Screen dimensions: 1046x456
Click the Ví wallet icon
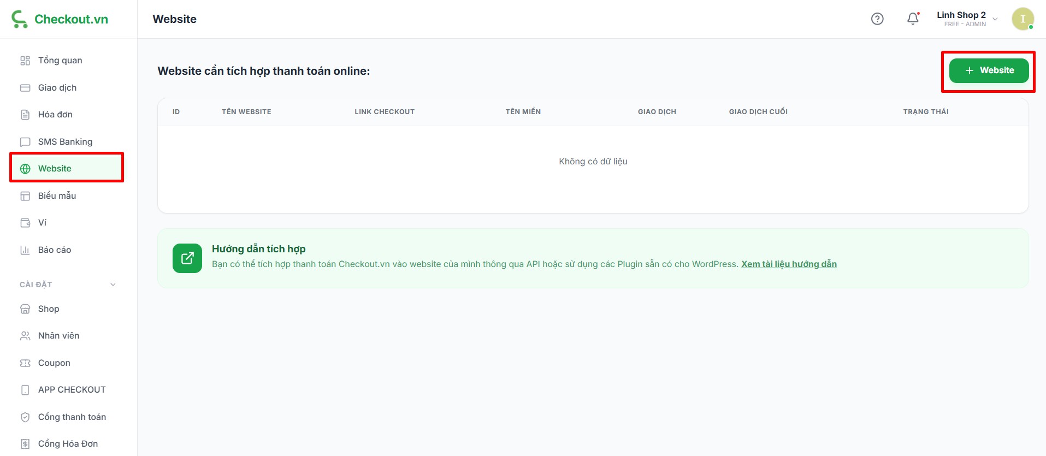pos(25,223)
